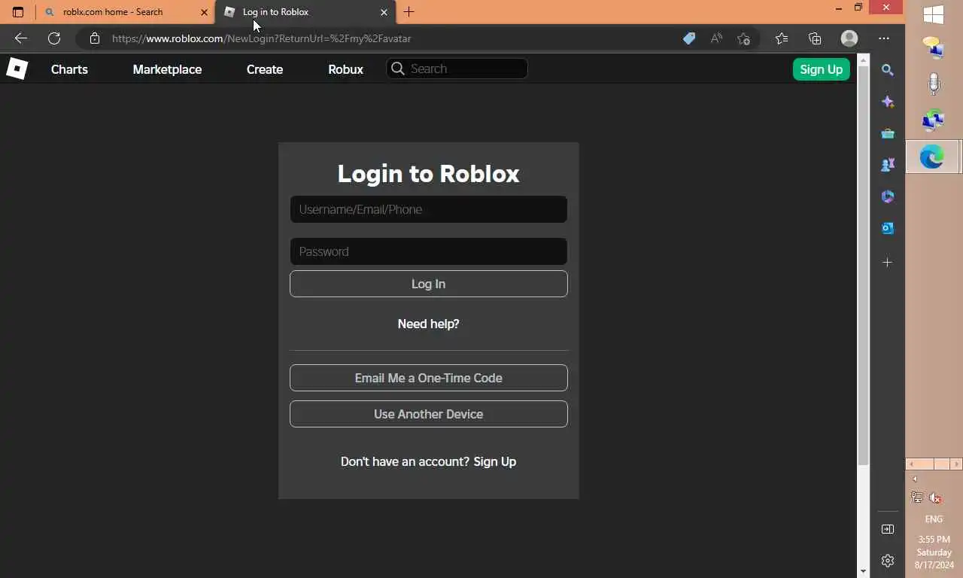Screen dimensions: 963x578
Task: Open the Favorites list icon
Action: [x=782, y=38]
